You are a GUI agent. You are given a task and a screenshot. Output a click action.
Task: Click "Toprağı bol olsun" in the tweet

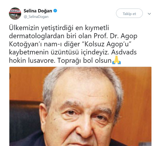84,60
